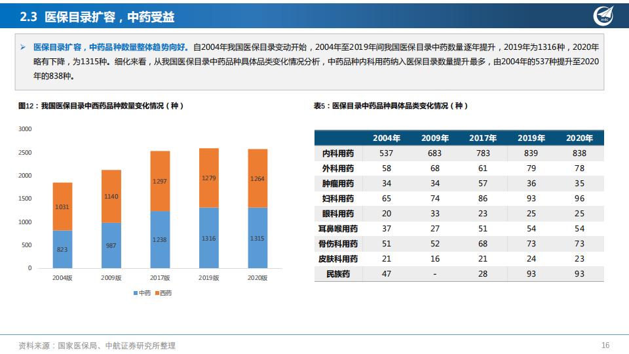Click the AVIC logo icon in header
629x354 pixels.
click(603, 16)
